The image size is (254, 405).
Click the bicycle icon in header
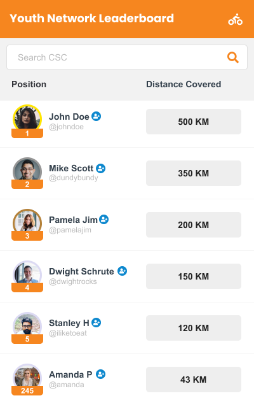coord(235,19)
